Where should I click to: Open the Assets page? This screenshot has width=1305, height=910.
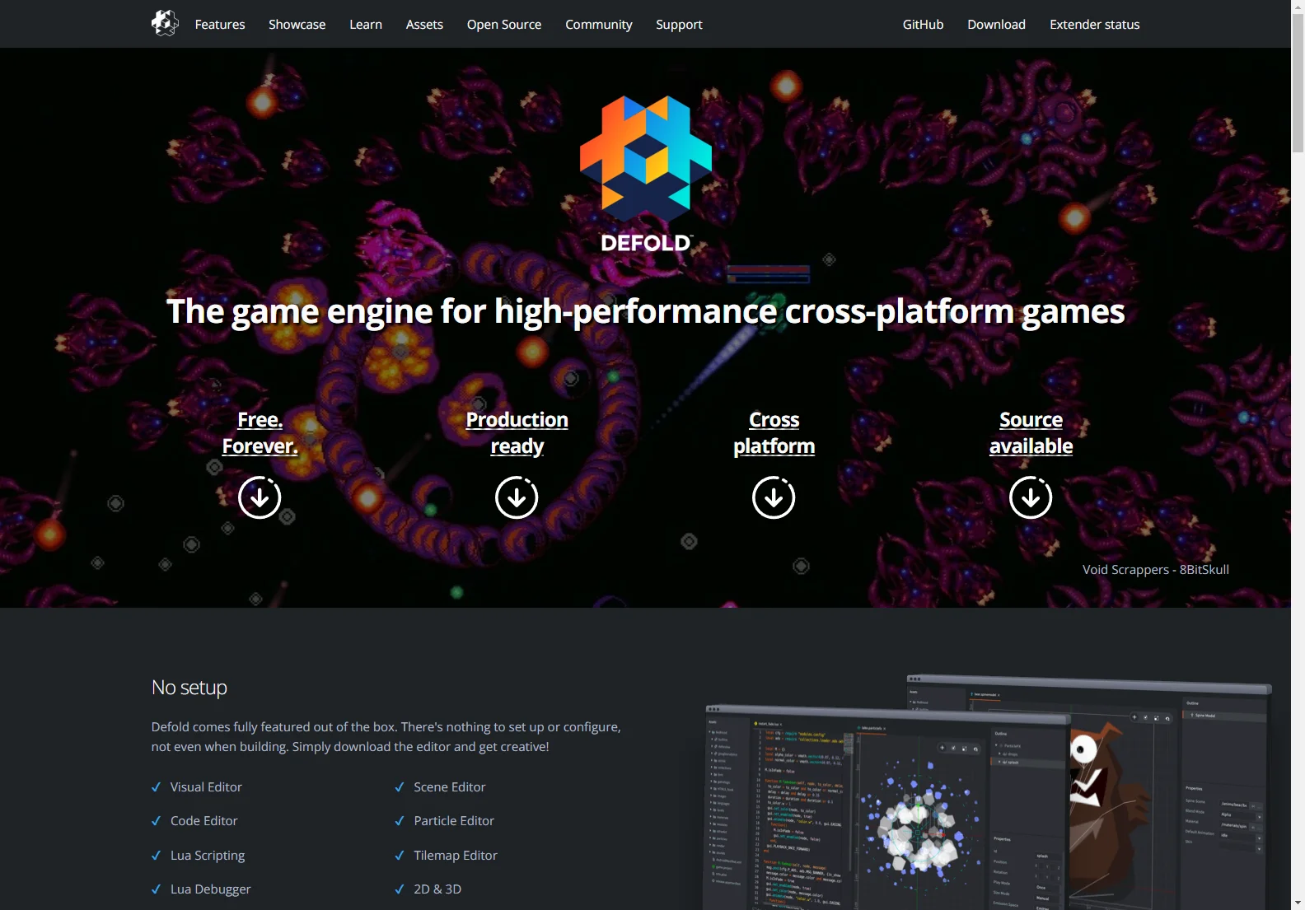coord(424,25)
